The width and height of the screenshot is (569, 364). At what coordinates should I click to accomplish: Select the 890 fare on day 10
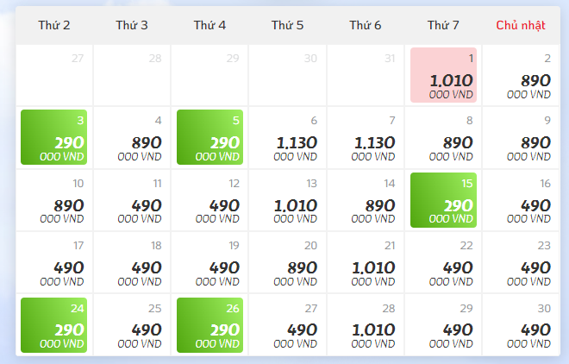(53, 201)
